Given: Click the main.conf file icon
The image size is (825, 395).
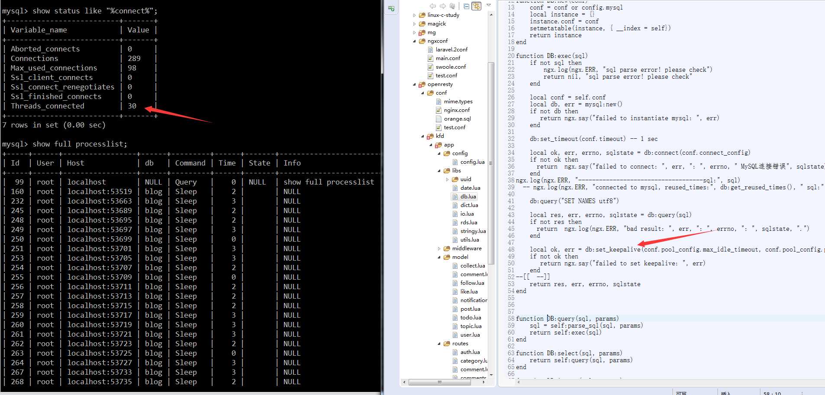Looking at the screenshot, I should click(x=430, y=58).
